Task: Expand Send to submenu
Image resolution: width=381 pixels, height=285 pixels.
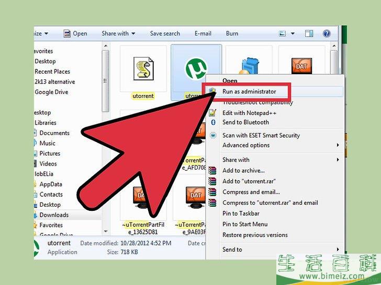Action: pos(275,250)
